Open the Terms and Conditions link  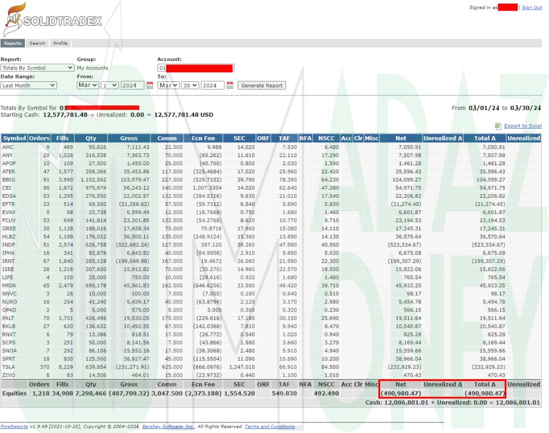click(x=269, y=426)
